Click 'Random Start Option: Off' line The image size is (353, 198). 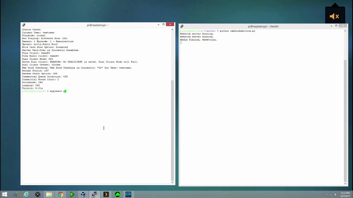tap(40, 74)
